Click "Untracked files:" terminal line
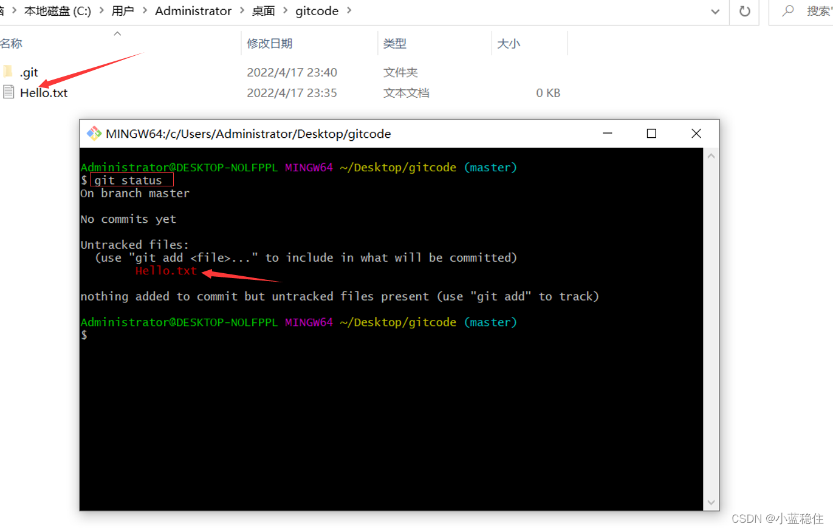 [x=135, y=245]
